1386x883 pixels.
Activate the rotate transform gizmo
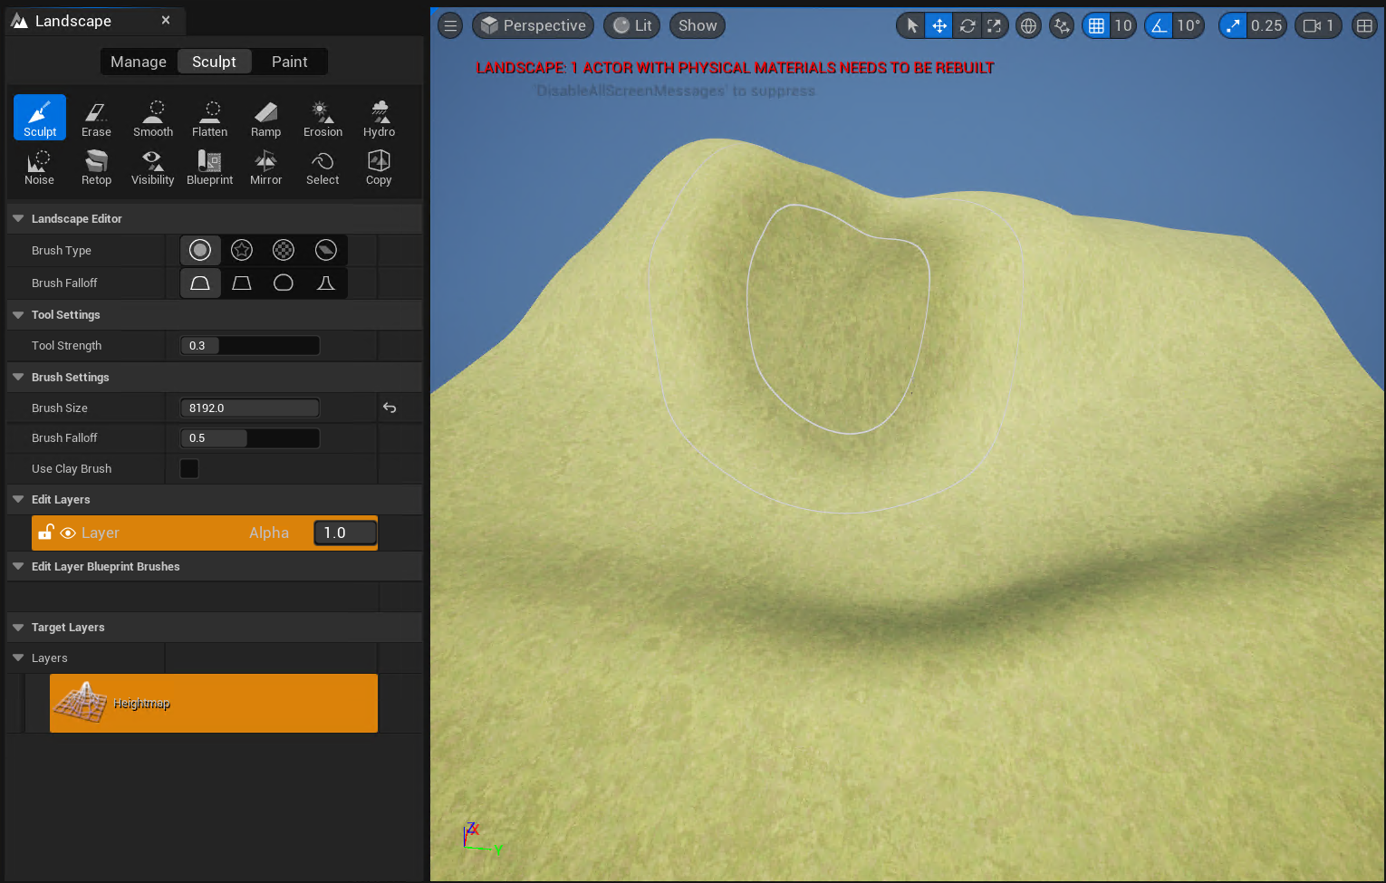pos(967,25)
